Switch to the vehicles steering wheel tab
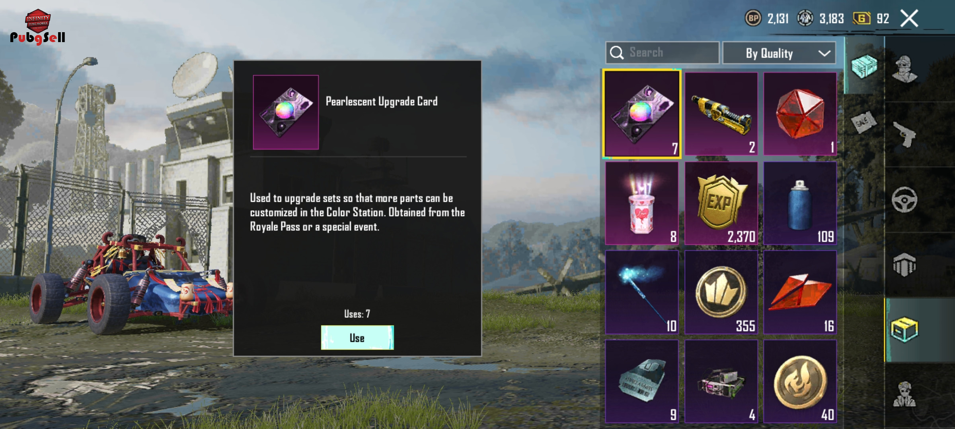The image size is (955, 429). click(904, 199)
